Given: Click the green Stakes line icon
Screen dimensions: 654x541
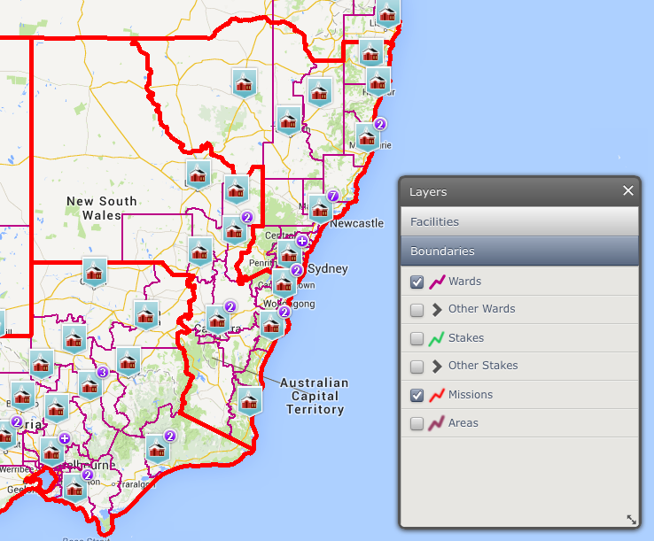Looking at the screenshot, I should pyautogui.click(x=437, y=338).
